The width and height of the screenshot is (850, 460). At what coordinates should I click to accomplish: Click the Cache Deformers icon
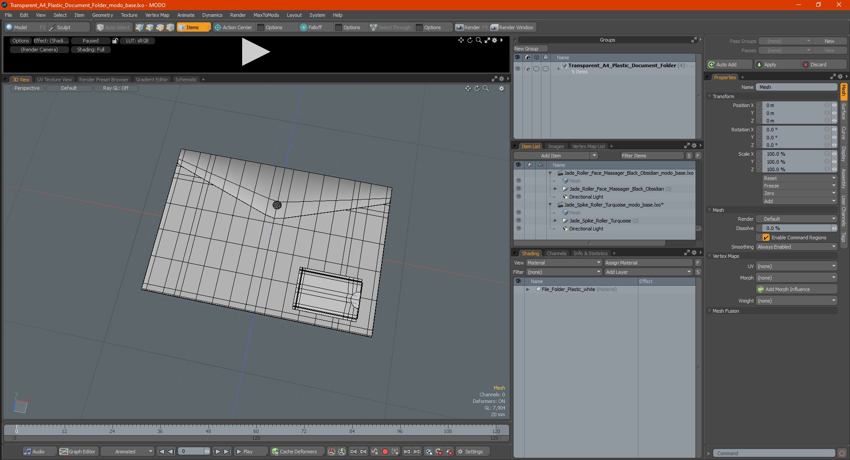pos(275,452)
